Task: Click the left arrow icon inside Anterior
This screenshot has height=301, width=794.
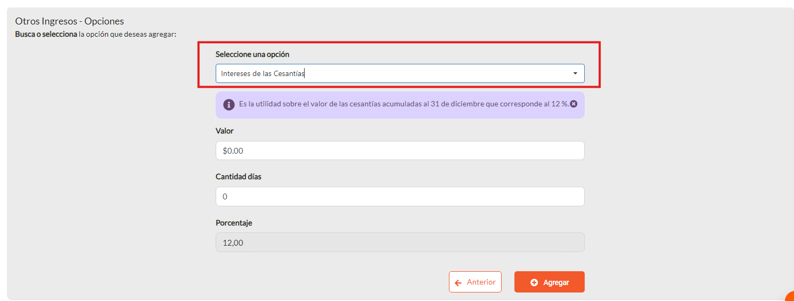Action: [x=458, y=282]
